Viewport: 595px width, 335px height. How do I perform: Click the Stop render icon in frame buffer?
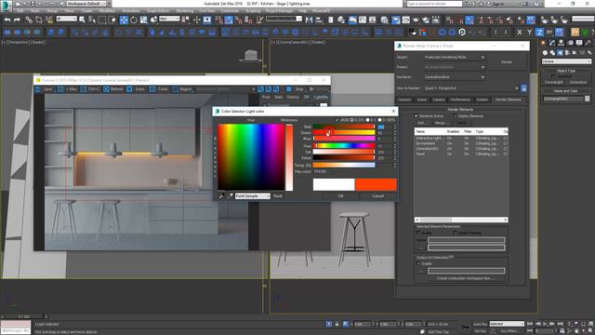(x=289, y=89)
